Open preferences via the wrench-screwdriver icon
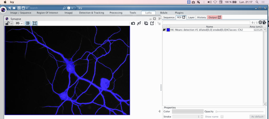 click(x=10, y=8)
